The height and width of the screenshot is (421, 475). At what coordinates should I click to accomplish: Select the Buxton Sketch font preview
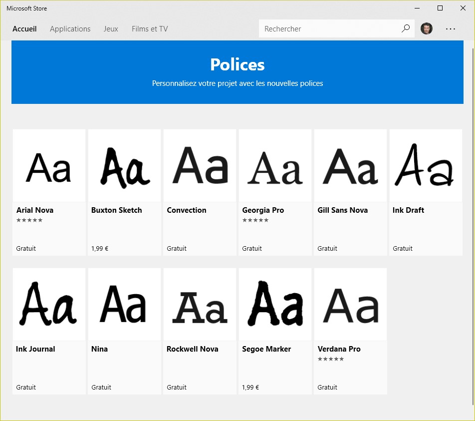coord(124,166)
